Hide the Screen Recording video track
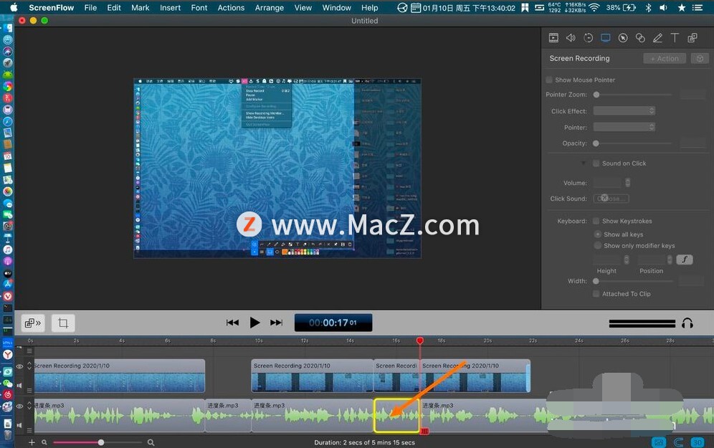The image size is (714, 448). 19,366
